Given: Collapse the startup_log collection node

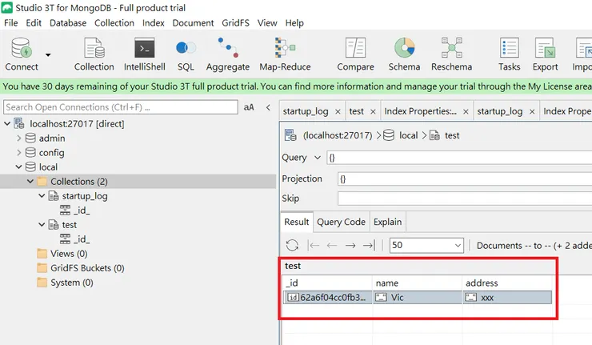Looking at the screenshot, I should (42, 196).
